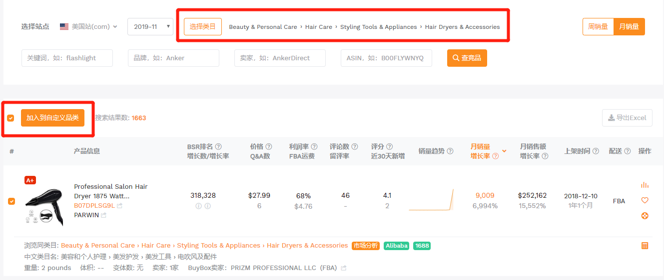664x280 pixels.
Task: Uncheck the Professional Salon Hair Dryer row checkbox
Action: pos(11,201)
